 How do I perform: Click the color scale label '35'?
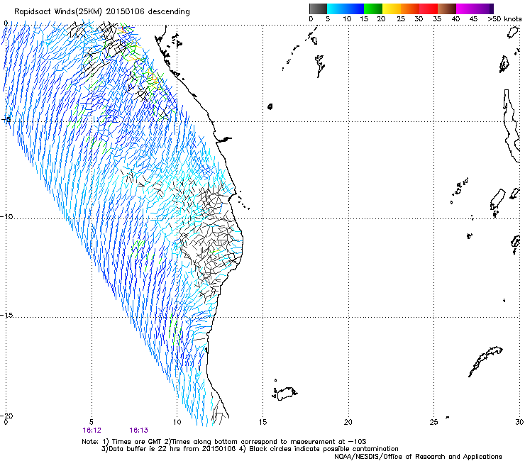(437, 19)
